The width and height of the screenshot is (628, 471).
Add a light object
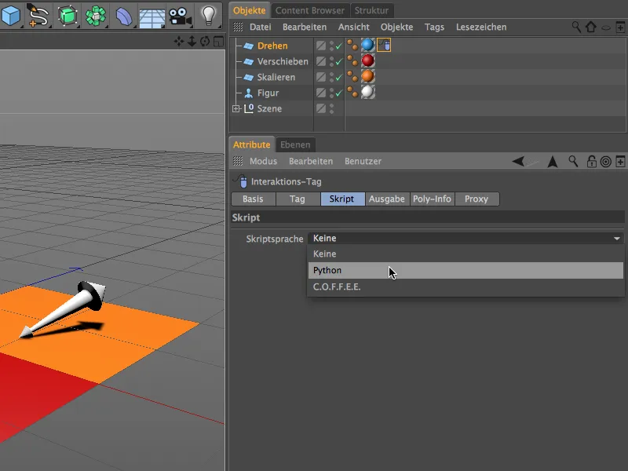(208, 16)
